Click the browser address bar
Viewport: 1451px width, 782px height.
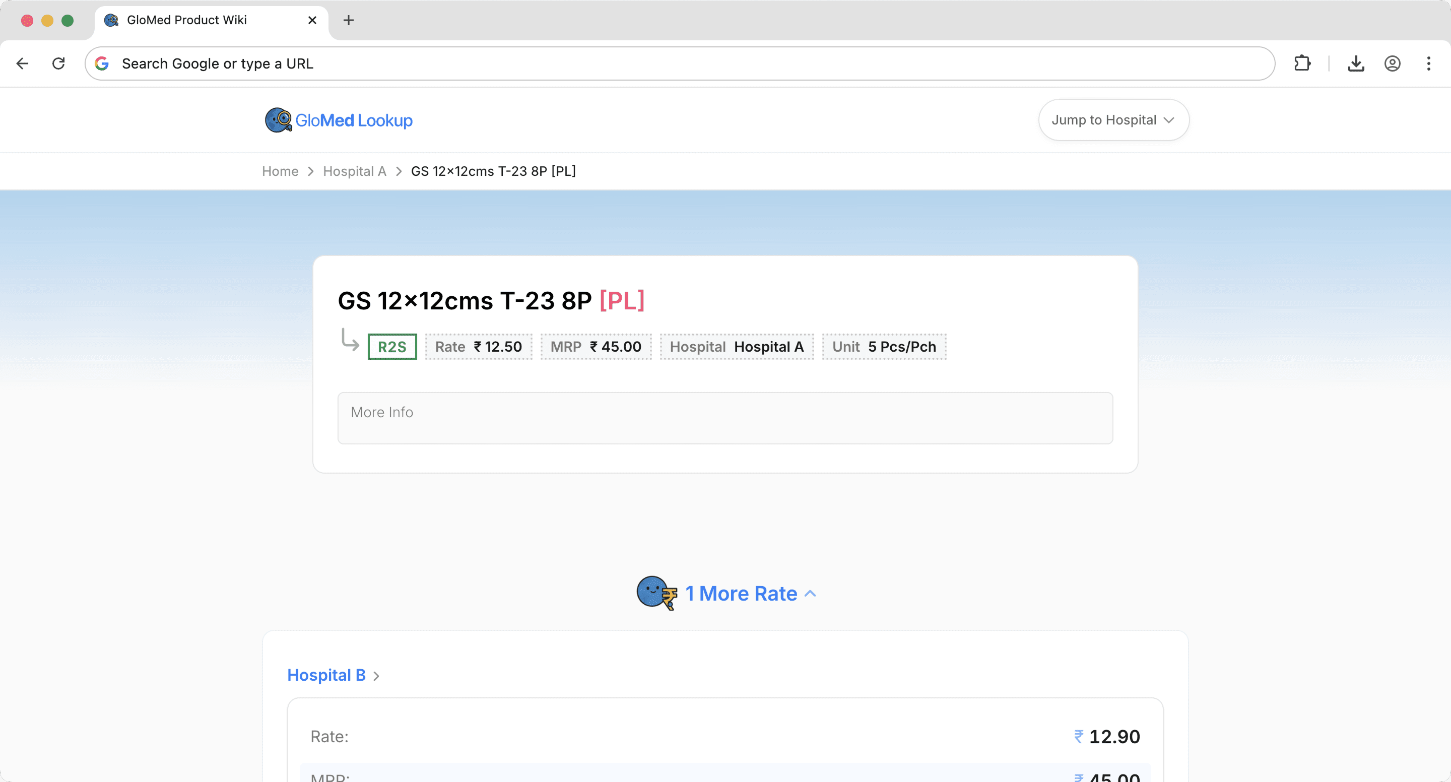(676, 63)
